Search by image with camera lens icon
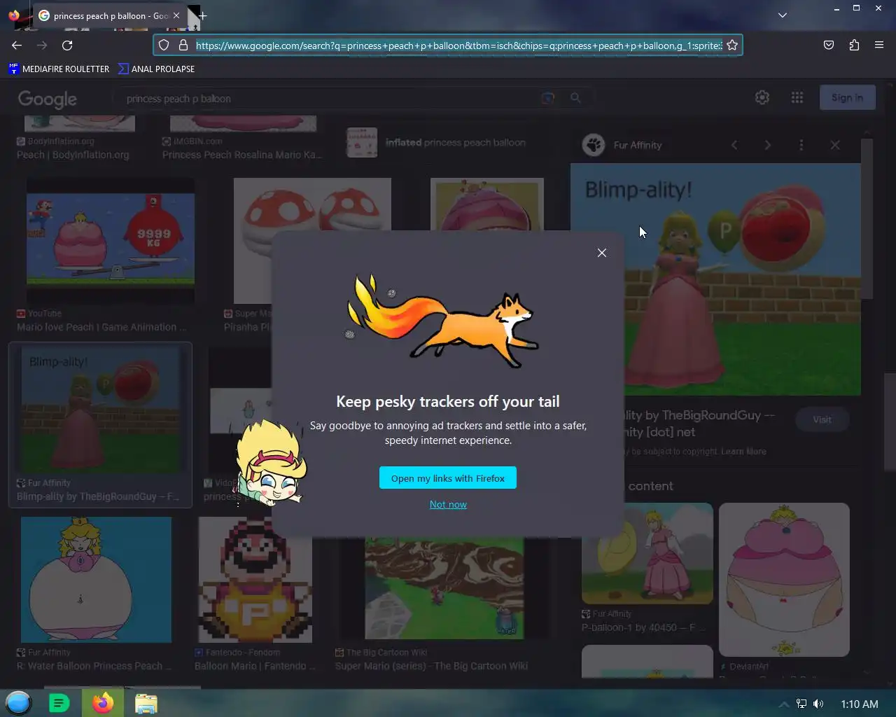This screenshot has width=896, height=717. pos(548,98)
